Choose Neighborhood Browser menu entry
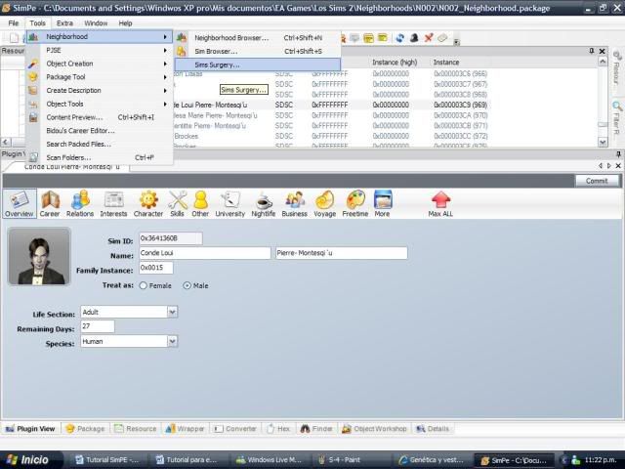 tap(258, 38)
